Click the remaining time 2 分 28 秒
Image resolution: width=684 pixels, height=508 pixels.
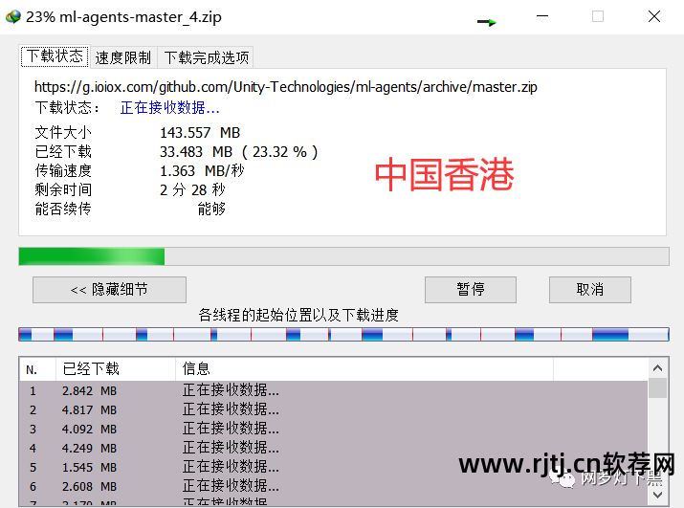(x=192, y=189)
